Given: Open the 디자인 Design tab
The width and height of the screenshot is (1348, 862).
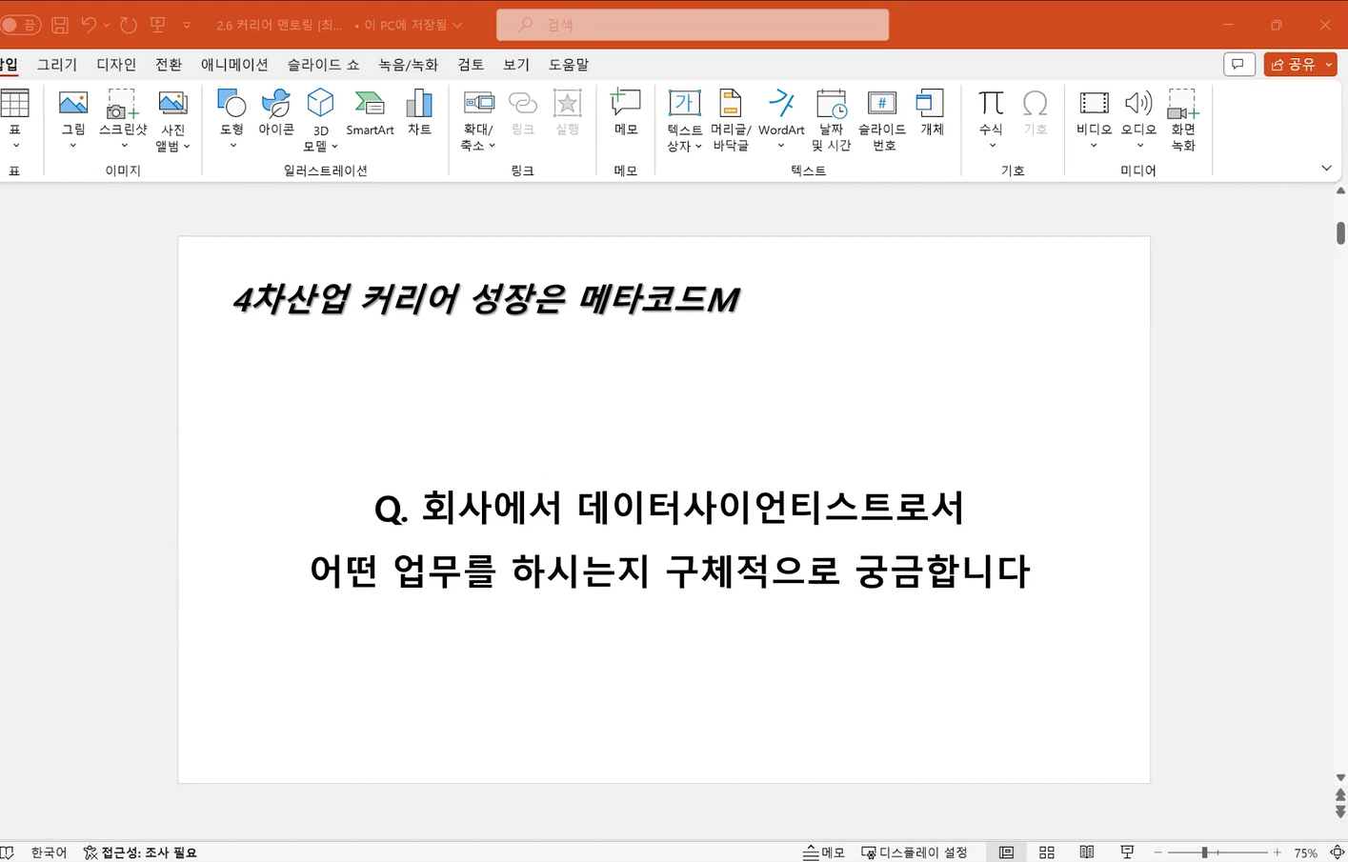Looking at the screenshot, I should click(x=116, y=65).
